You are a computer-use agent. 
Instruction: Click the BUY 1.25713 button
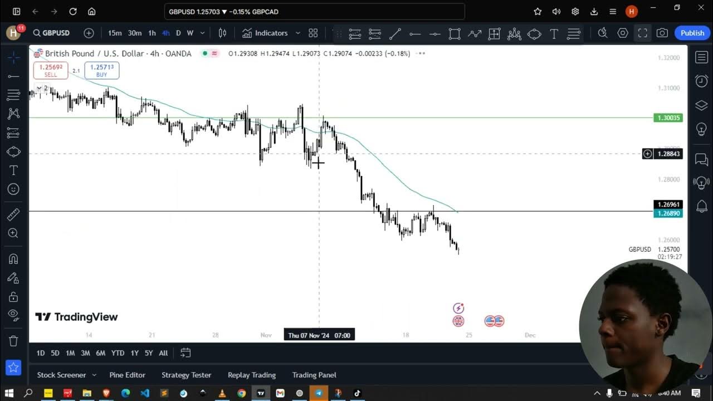coord(101,71)
